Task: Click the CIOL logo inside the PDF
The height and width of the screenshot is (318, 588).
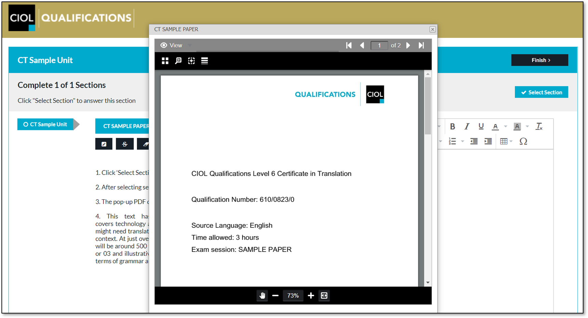Action: [x=375, y=94]
